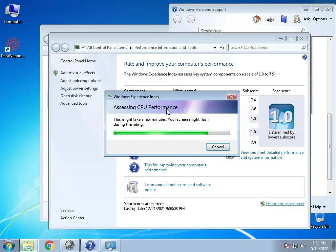
Task: Expand the address bar history dropdown
Action: point(215,48)
